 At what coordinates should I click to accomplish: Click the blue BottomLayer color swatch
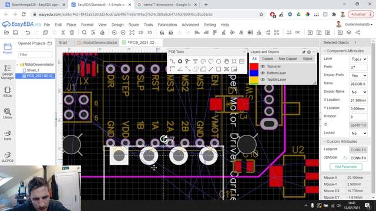[254, 73]
